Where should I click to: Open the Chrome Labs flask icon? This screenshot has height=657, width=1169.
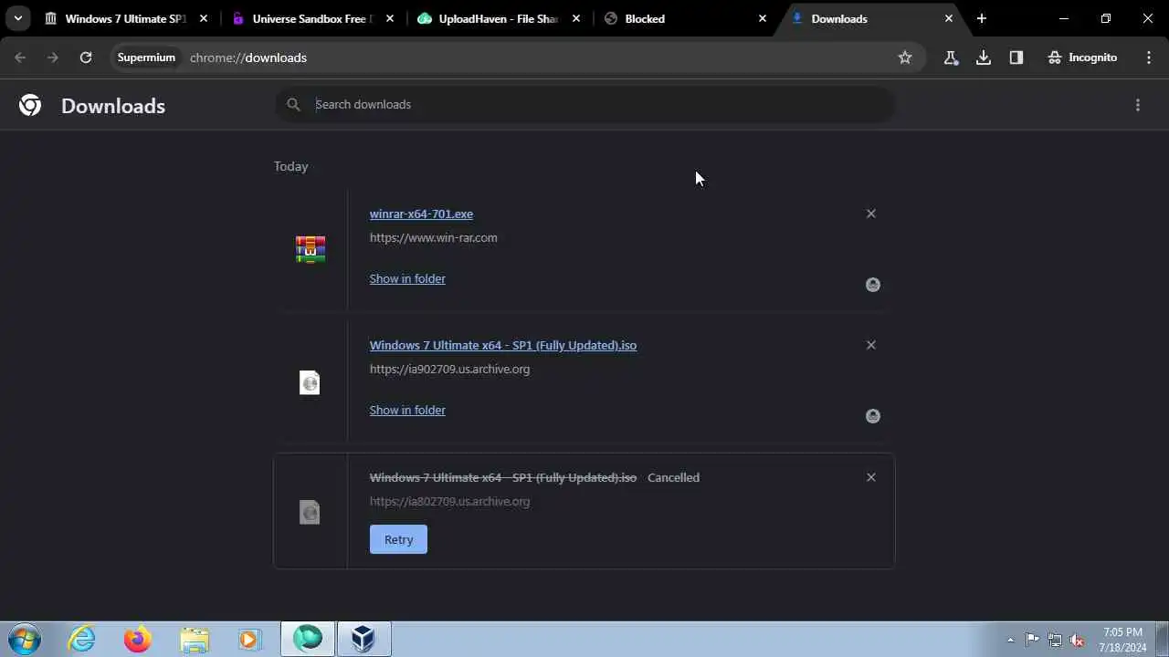(x=951, y=57)
